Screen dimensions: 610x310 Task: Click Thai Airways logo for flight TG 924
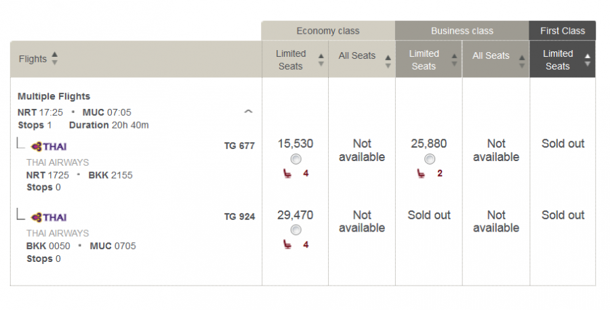[x=49, y=218]
